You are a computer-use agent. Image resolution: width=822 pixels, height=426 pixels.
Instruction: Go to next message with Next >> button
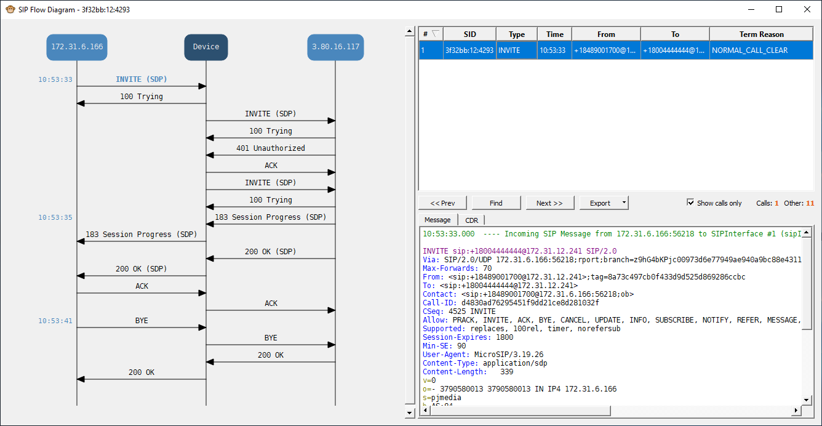pos(549,203)
